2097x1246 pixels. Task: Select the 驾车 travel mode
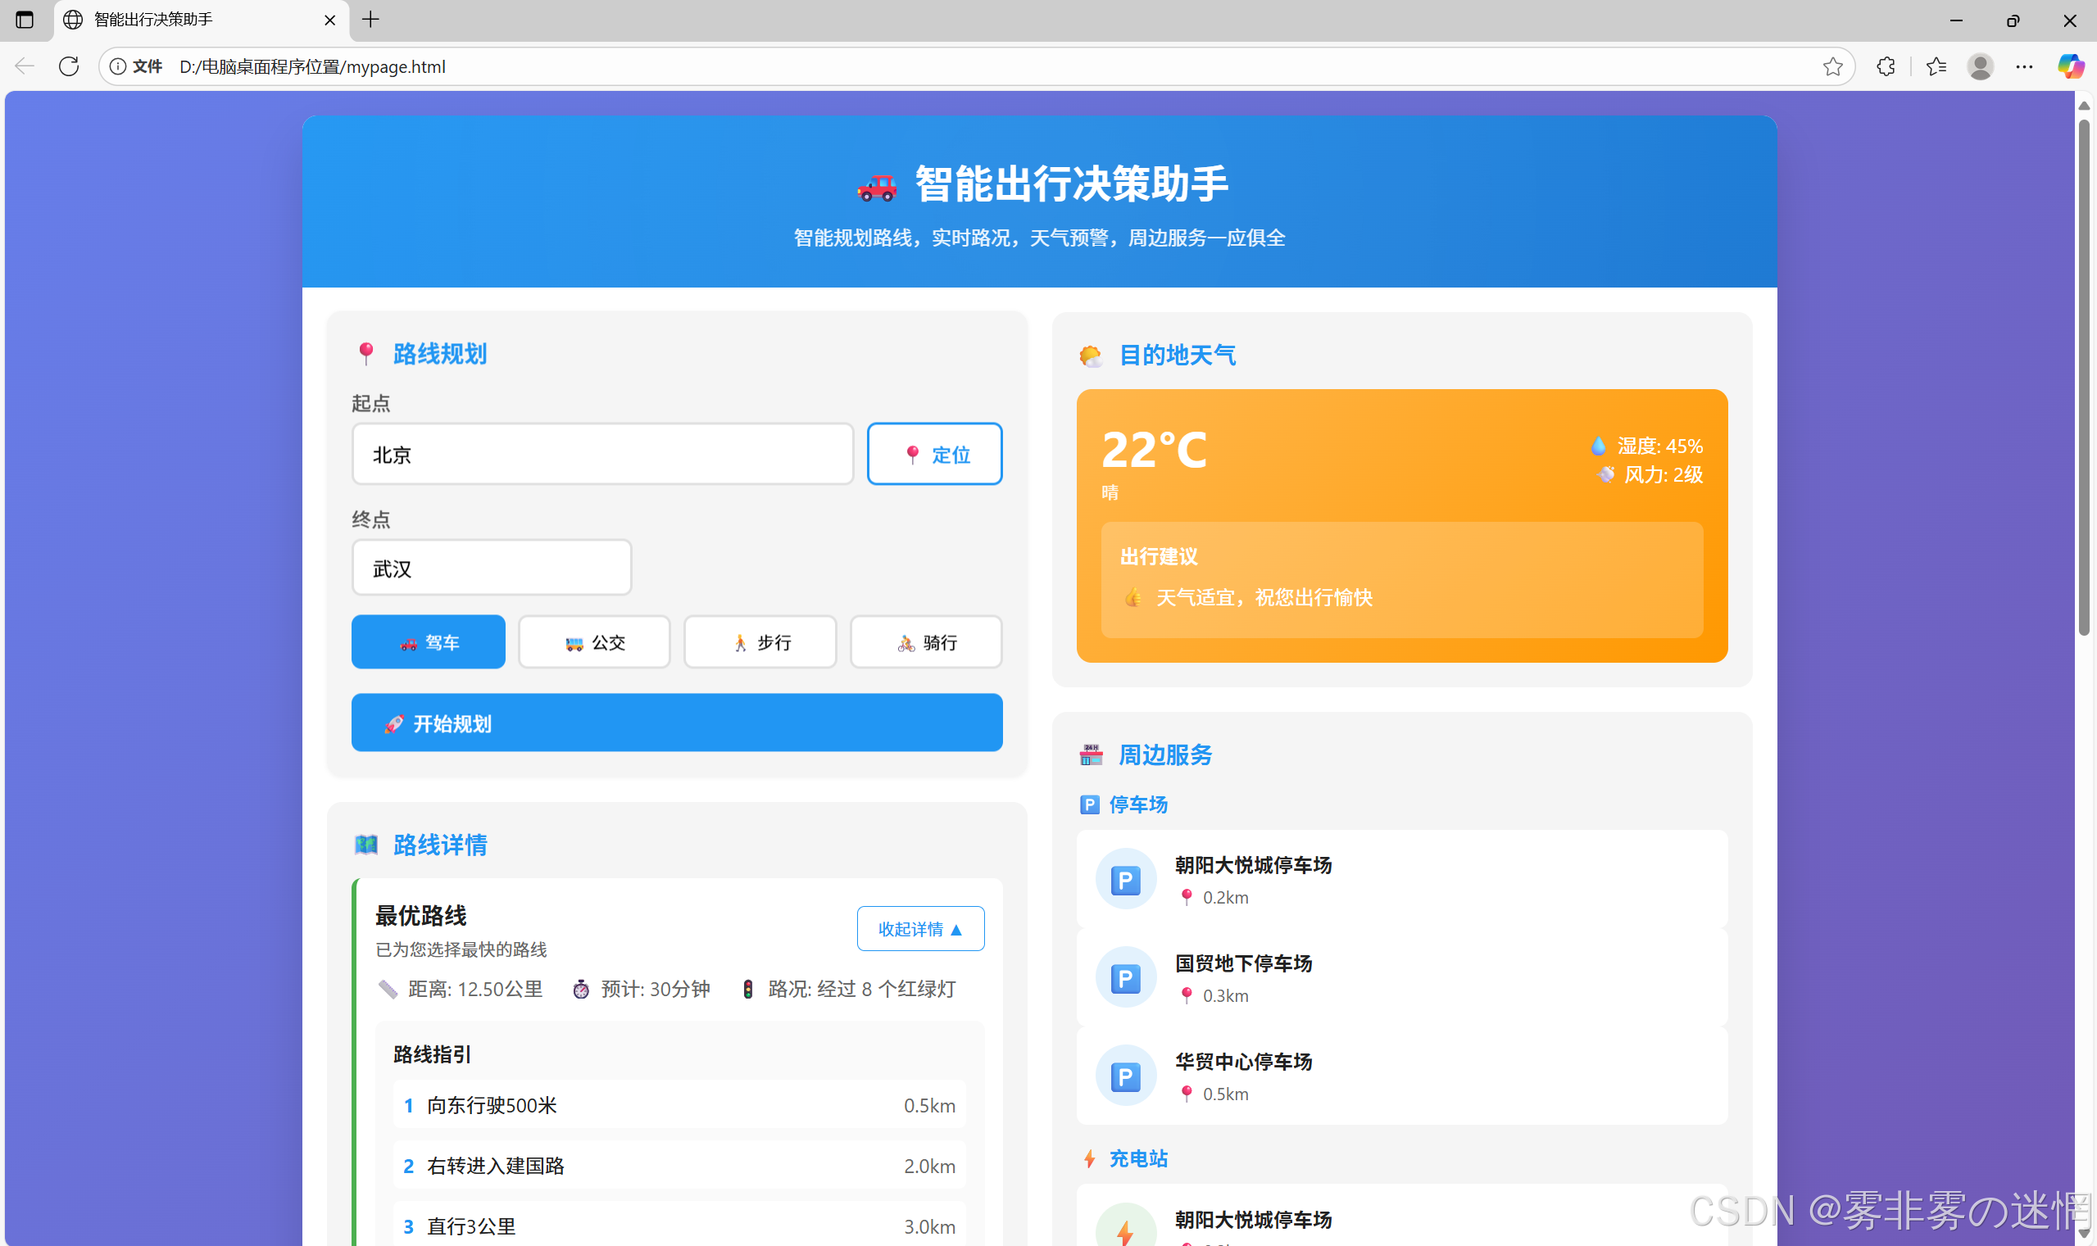pos(429,642)
